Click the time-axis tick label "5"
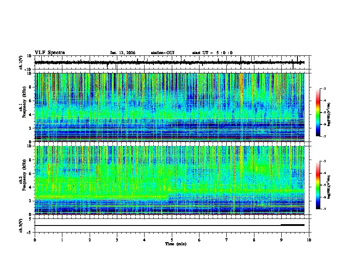The width and height of the screenshot is (348, 269). click(172, 240)
